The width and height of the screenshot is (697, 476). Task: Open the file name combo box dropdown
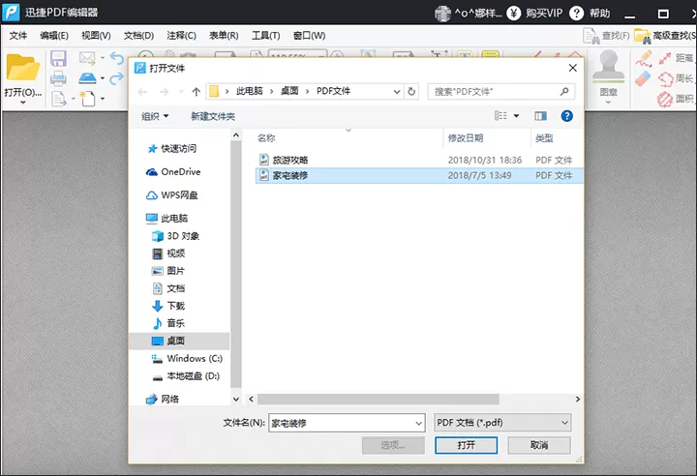[419, 423]
